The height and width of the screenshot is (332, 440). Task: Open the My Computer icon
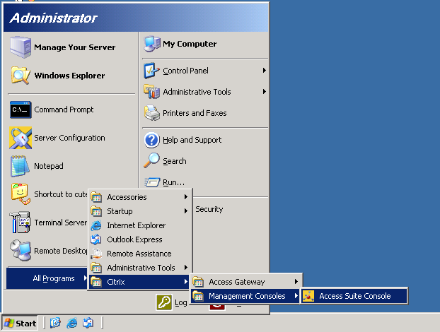click(152, 44)
